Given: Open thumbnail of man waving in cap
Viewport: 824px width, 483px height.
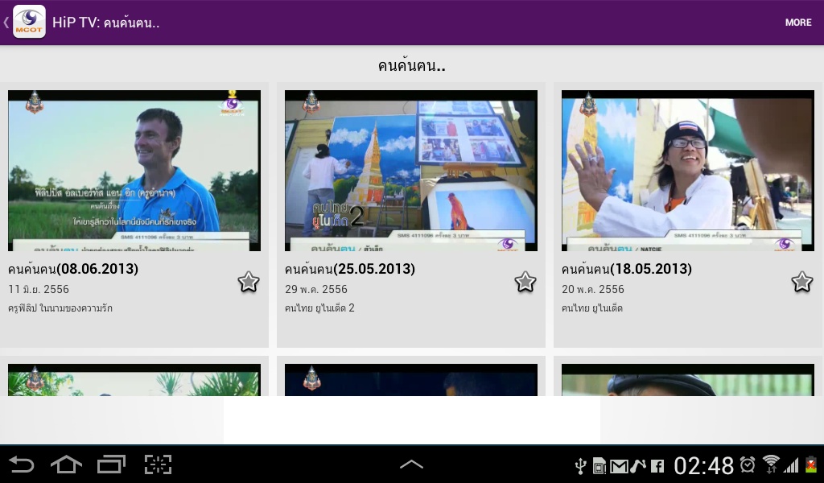Looking at the screenshot, I should tap(688, 171).
